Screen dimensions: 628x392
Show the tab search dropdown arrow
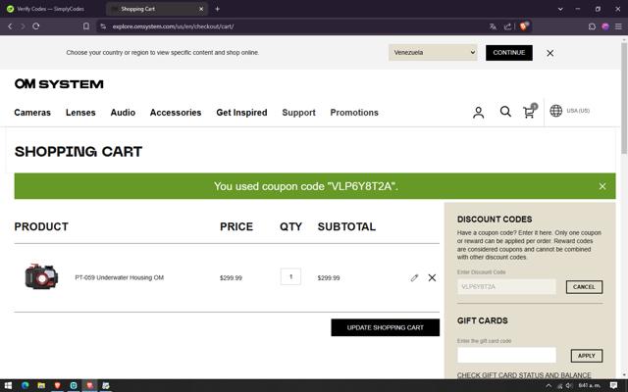coord(560,9)
